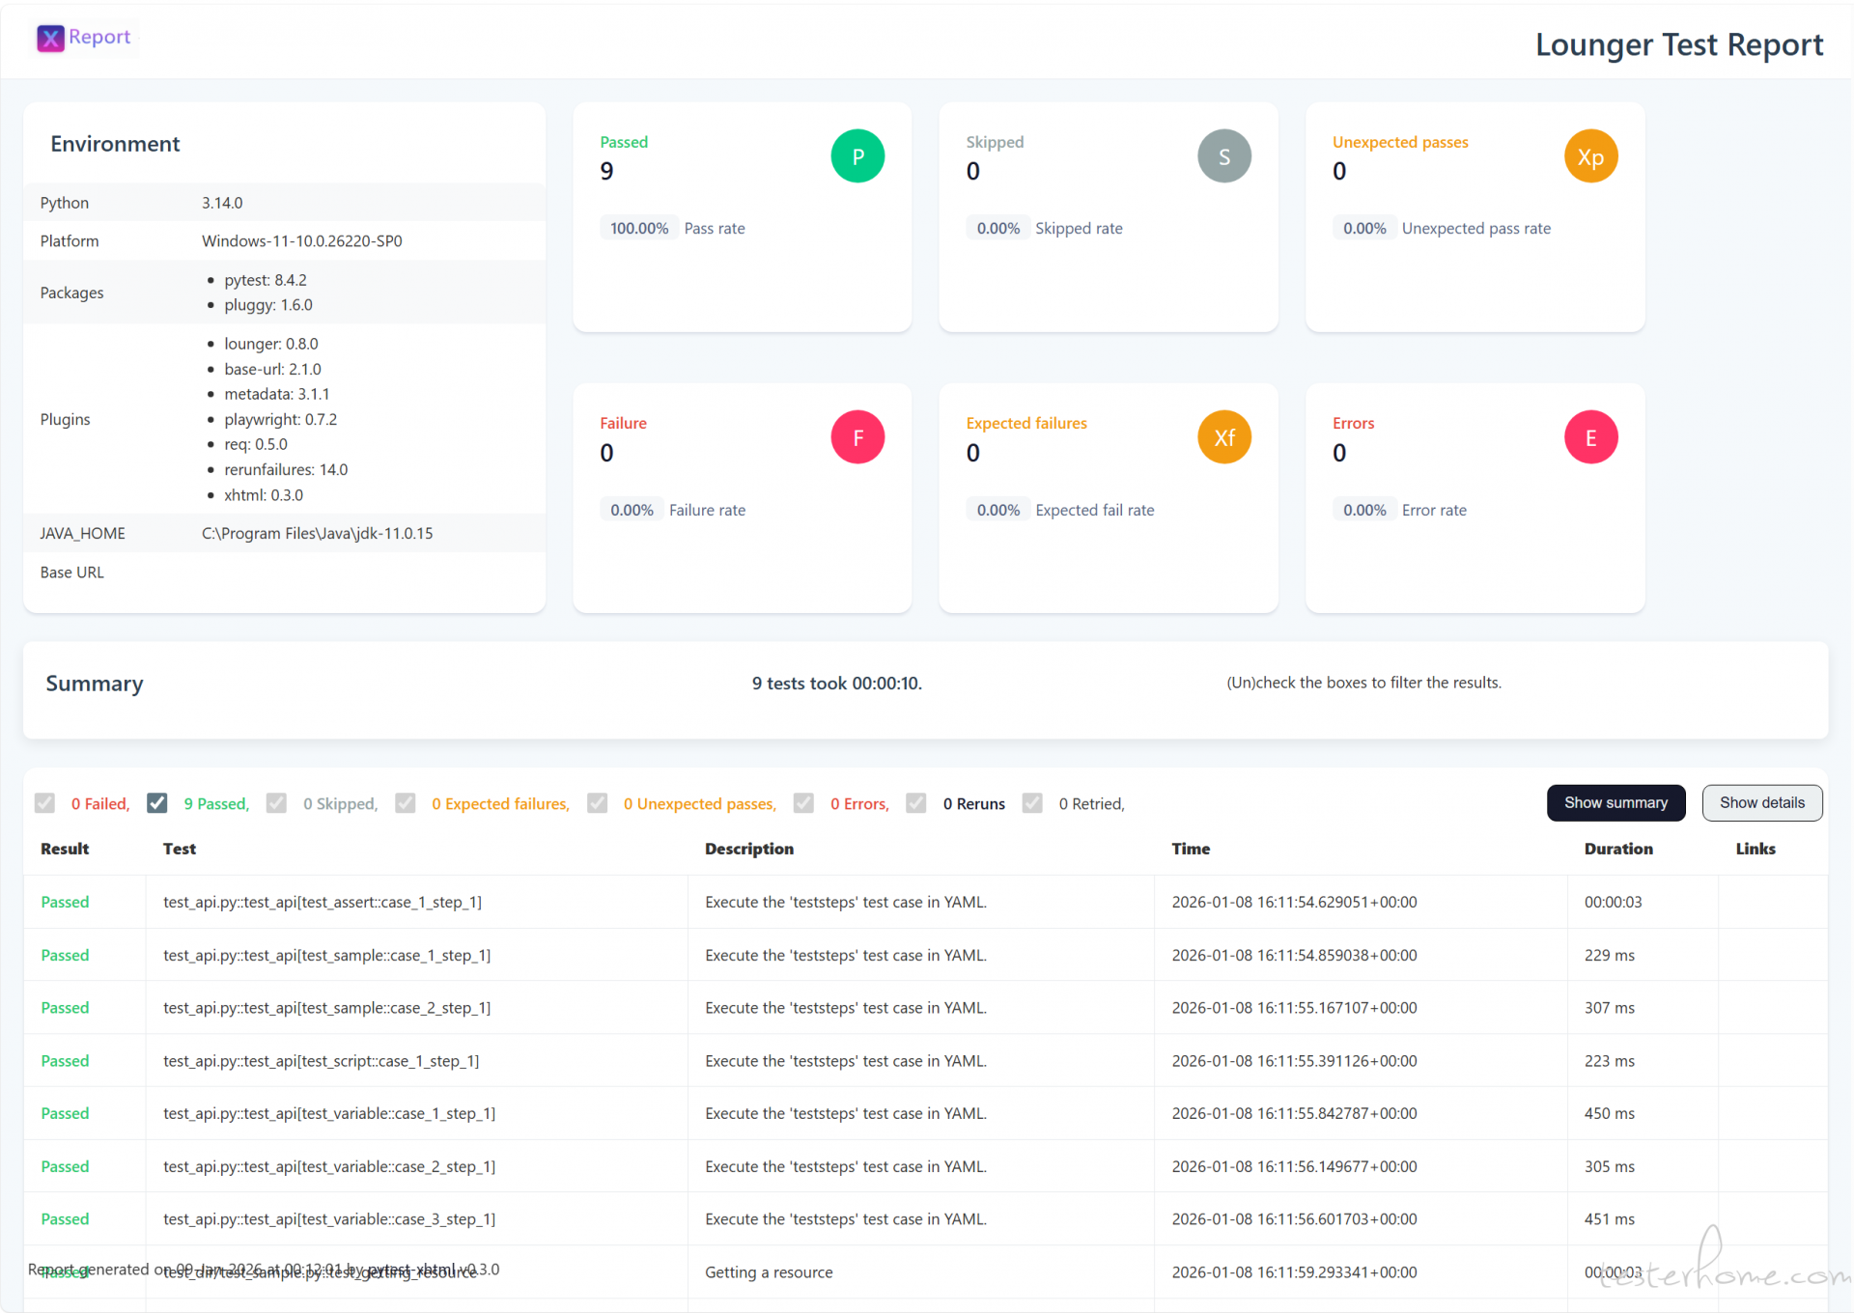Click the XReport logo icon
This screenshot has height=1313, width=1854.
coord(50,38)
